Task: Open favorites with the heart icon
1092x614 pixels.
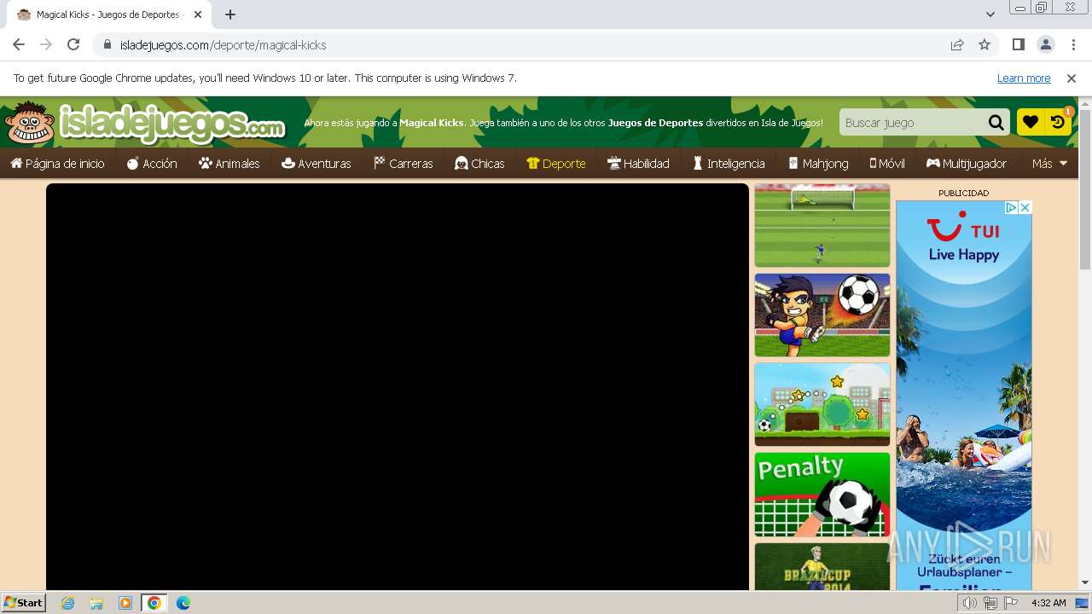Action: (1031, 122)
